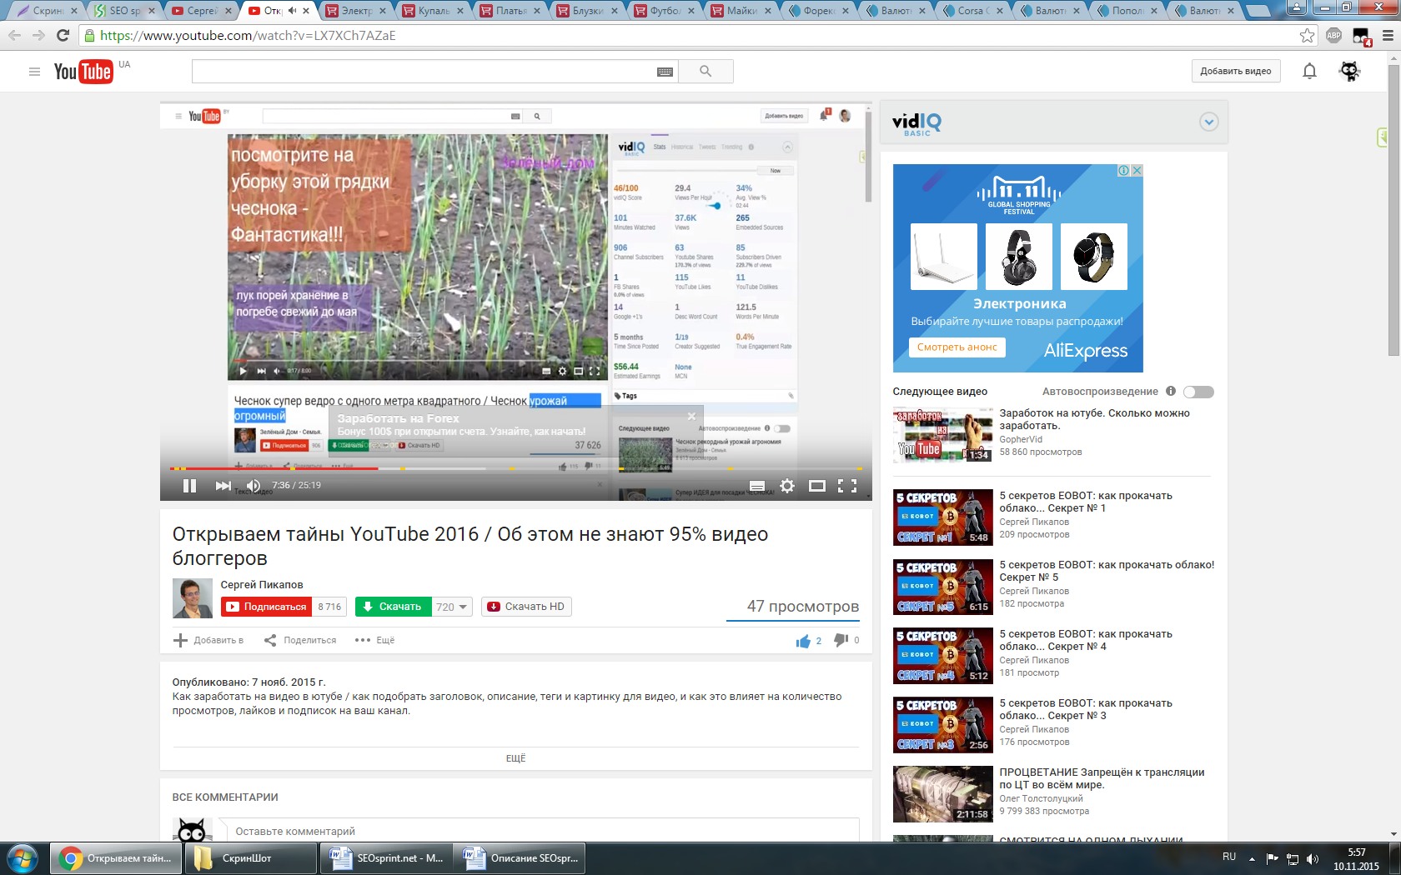This screenshot has width=1401, height=875.
Task: Open the AdChoices info icon
Action: (1124, 170)
